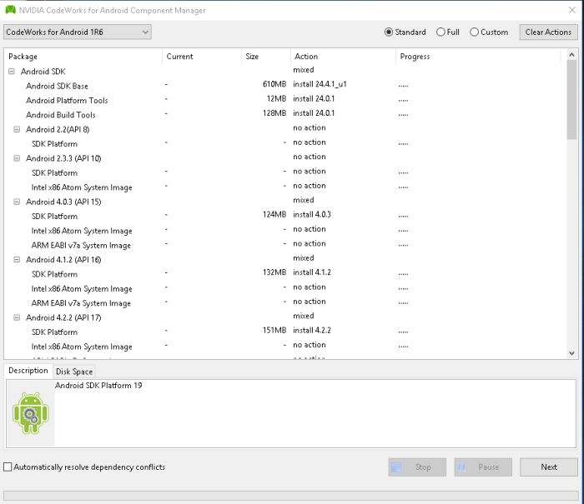The height and width of the screenshot is (504, 584).
Task: Click the 'install 24.0.1' action for Platform Tools
Action: click(314, 98)
